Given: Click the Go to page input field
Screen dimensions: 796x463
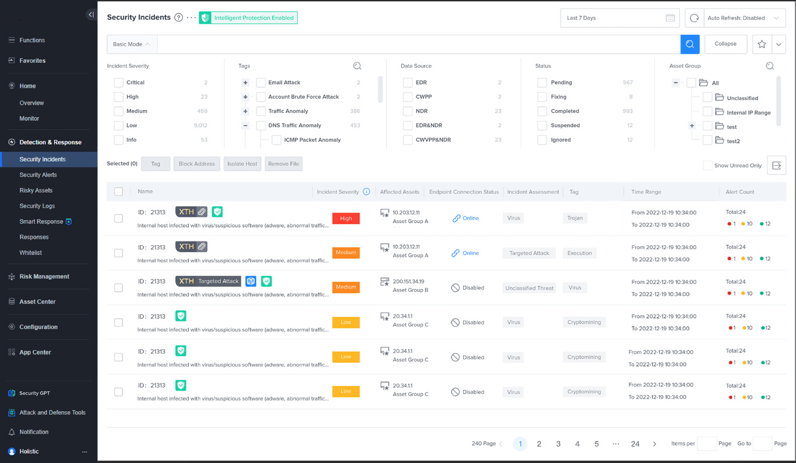Looking at the screenshot, I should tap(762, 444).
